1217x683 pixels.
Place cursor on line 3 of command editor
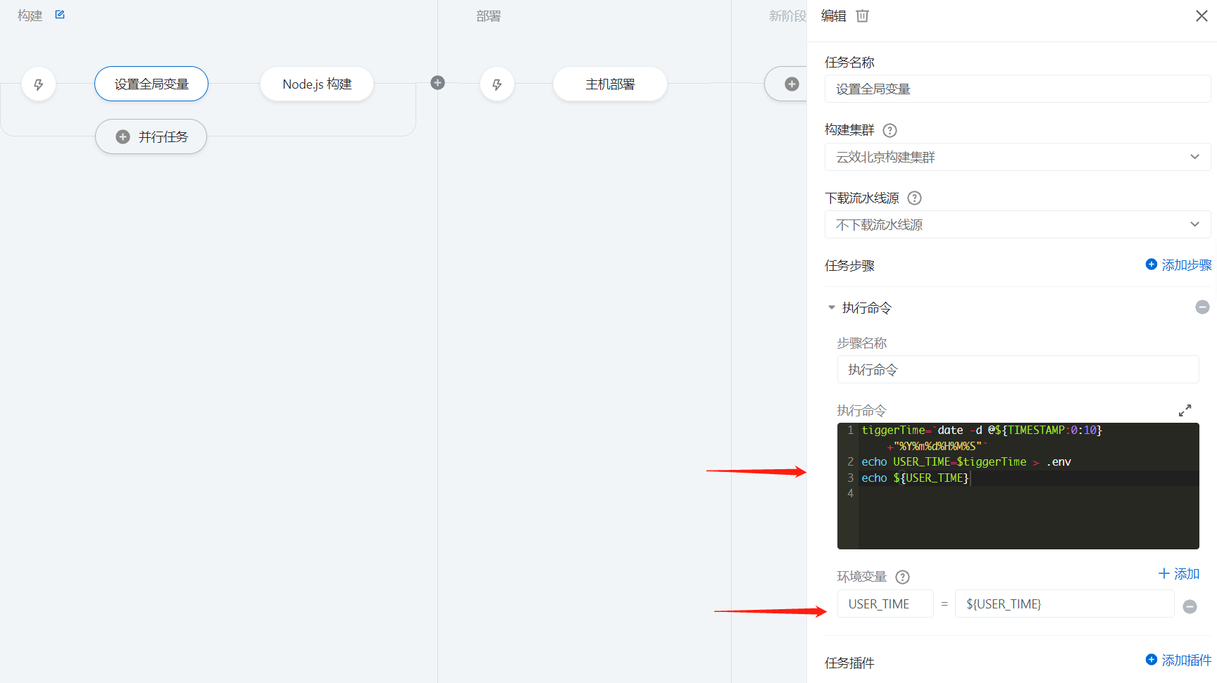pyautogui.click(x=1028, y=478)
